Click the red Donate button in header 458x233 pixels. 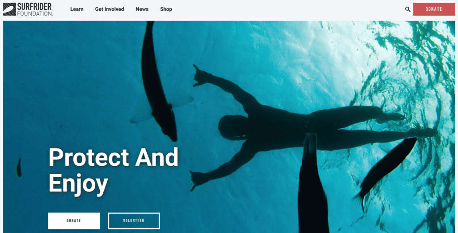point(434,9)
